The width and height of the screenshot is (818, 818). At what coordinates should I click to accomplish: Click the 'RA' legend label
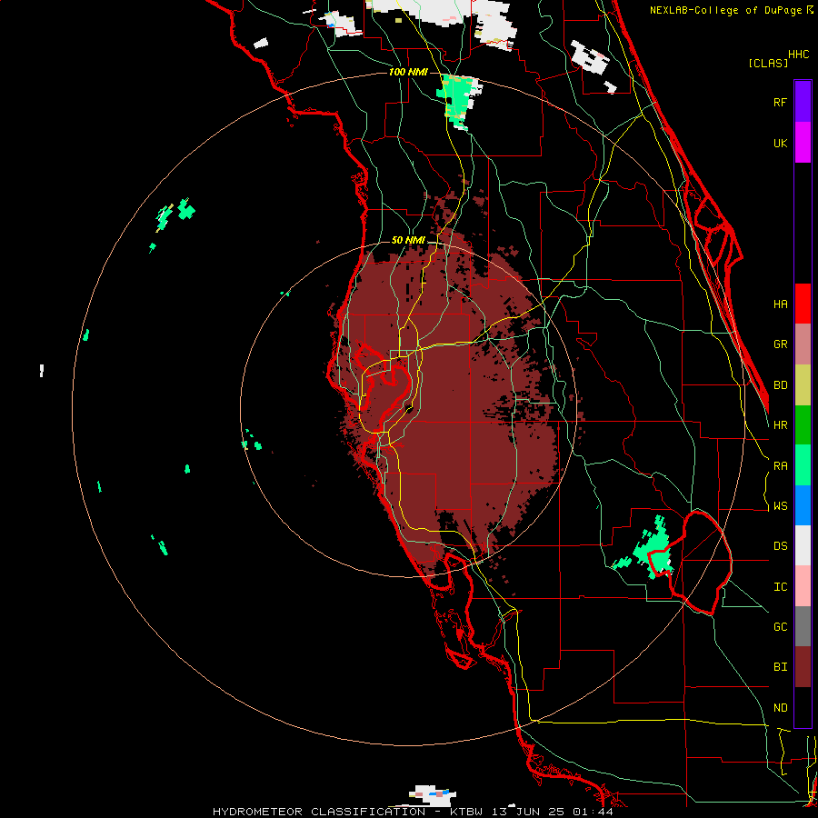(x=780, y=466)
